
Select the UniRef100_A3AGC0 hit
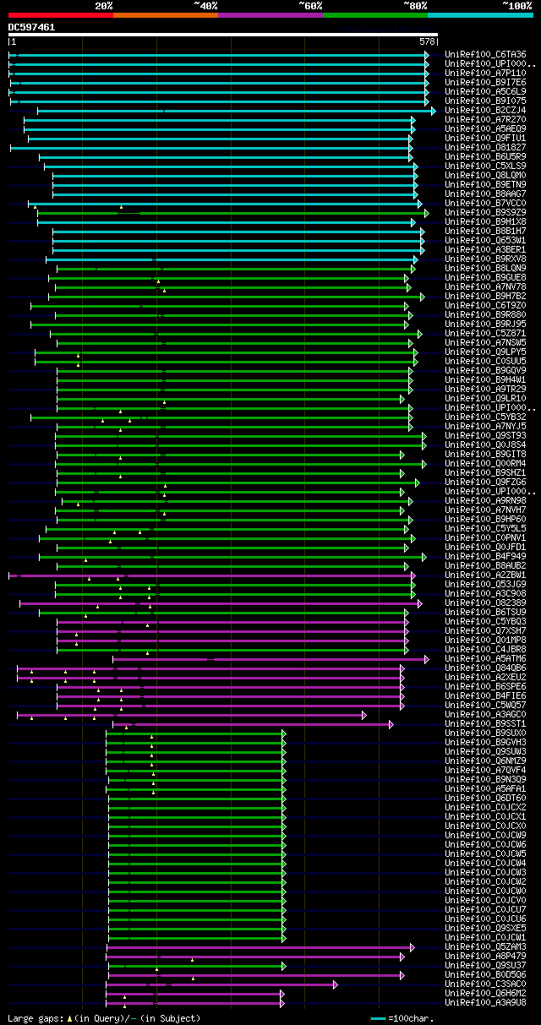pyautogui.click(x=485, y=714)
